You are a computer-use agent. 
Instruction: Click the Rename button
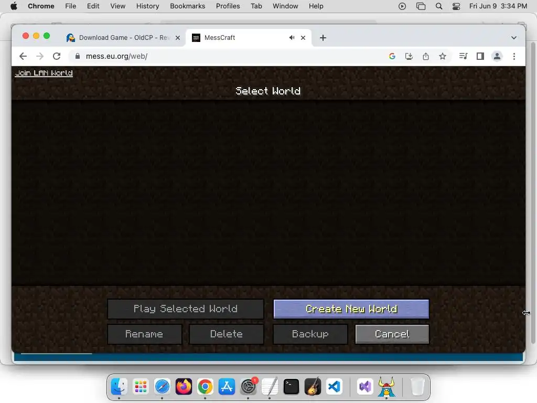[x=145, y=334]
